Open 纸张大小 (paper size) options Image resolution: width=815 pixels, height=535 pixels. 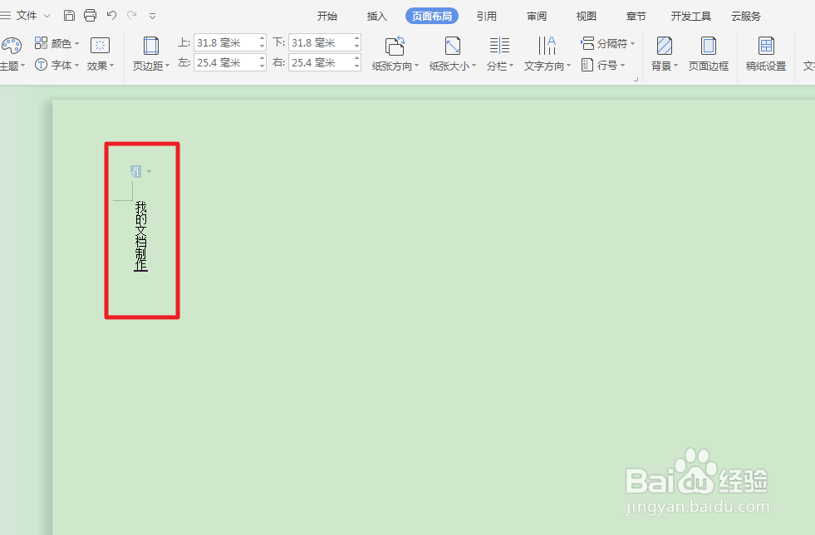[451, 52]
